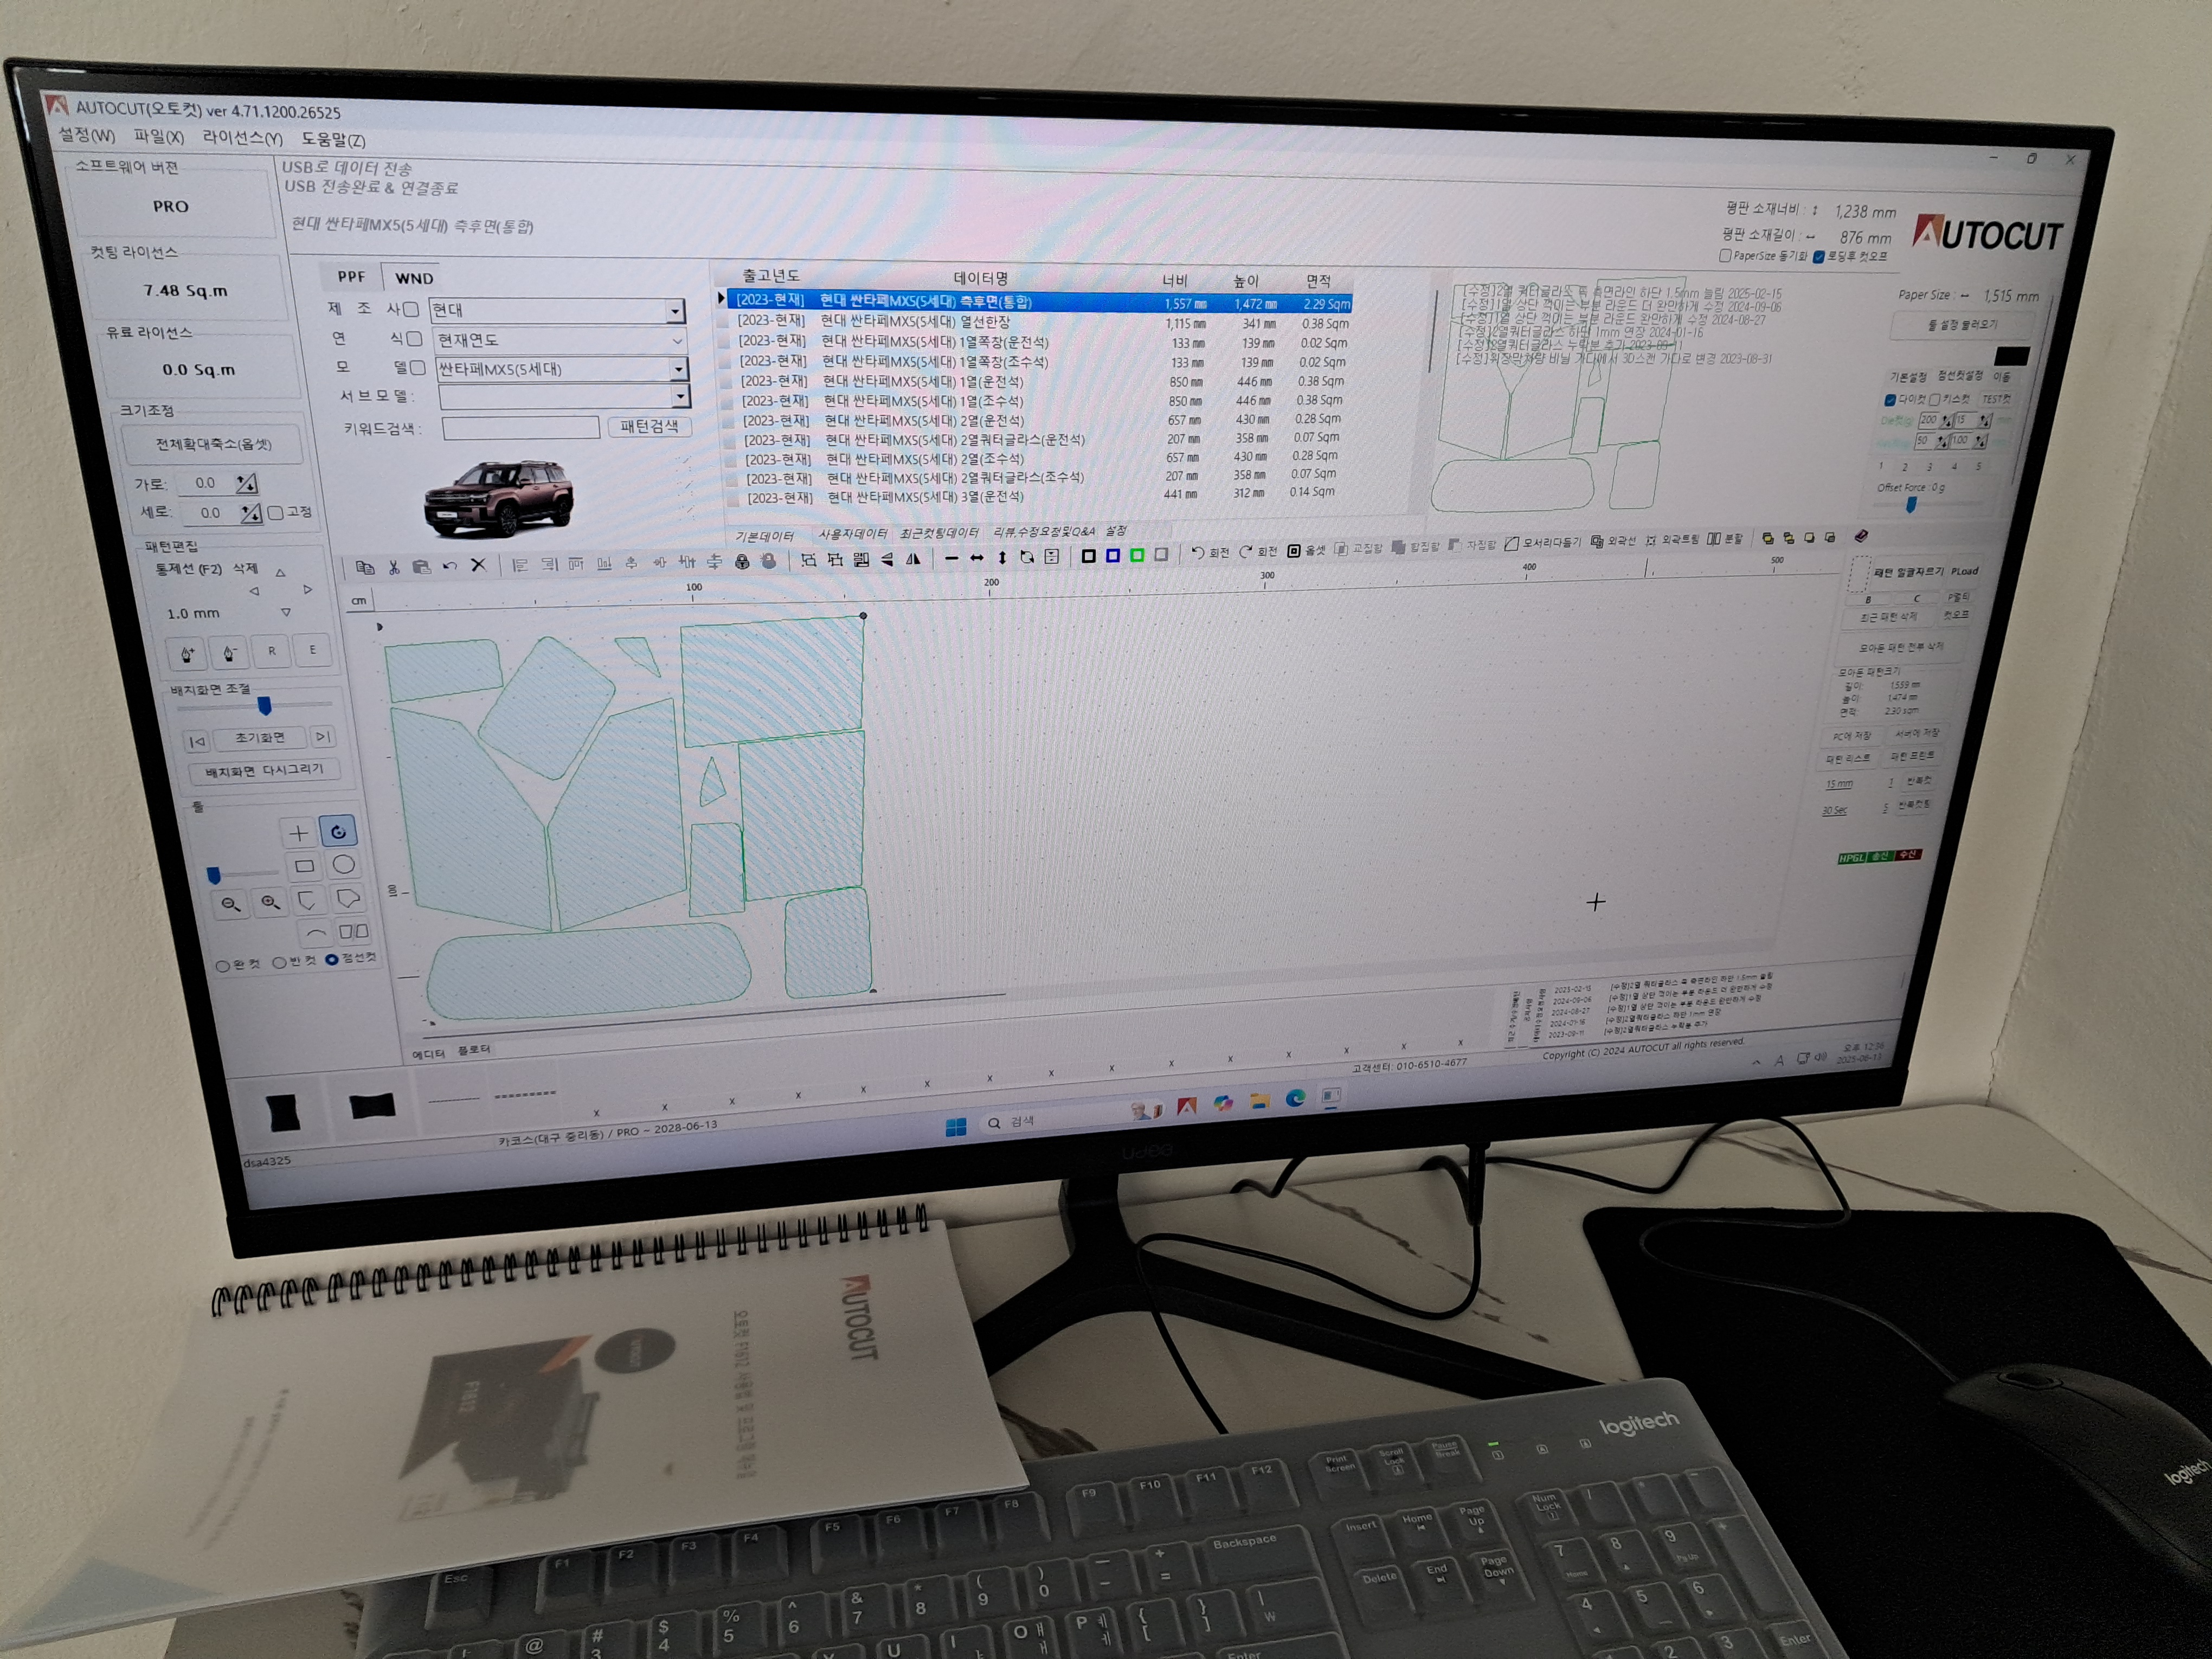Open the 라이선스 menu
This screenshot has width=2212, height=1659.
pyautogui.click(x=242, y=138)
